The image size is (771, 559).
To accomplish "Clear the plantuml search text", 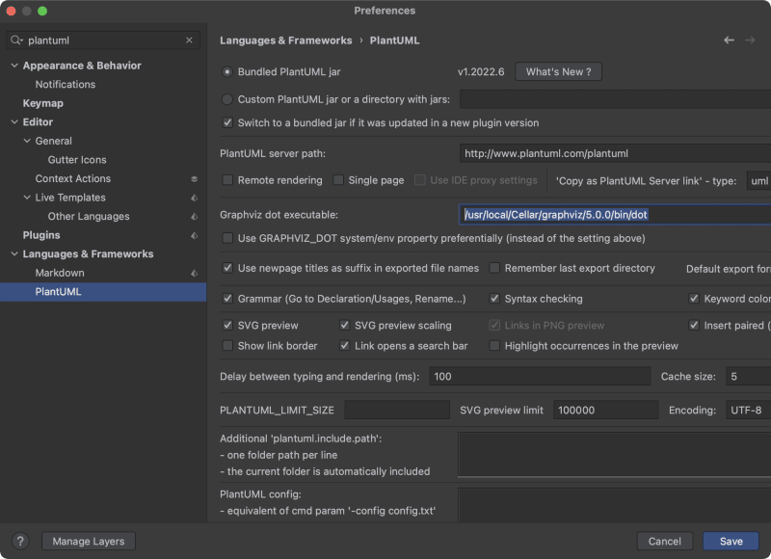I will pyautogui.click(x=189, y=40).
